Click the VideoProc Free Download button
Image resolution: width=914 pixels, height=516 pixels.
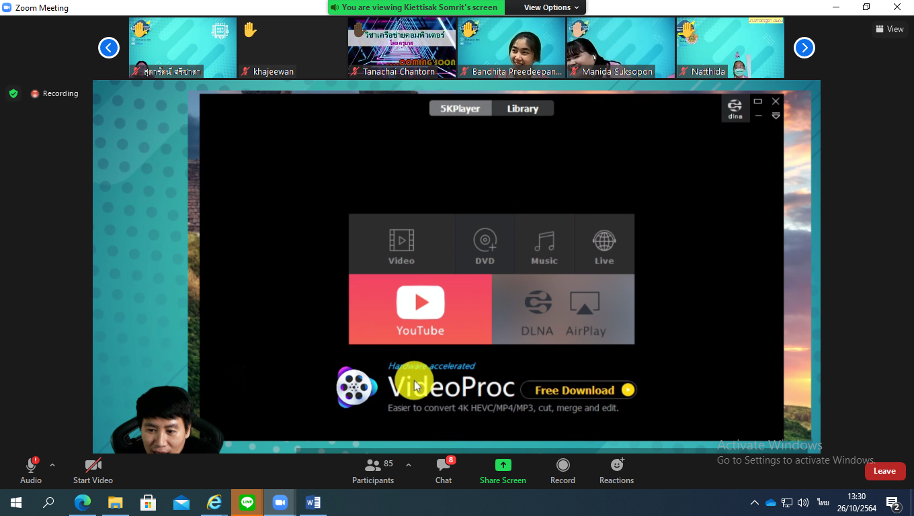coord(578,390)
